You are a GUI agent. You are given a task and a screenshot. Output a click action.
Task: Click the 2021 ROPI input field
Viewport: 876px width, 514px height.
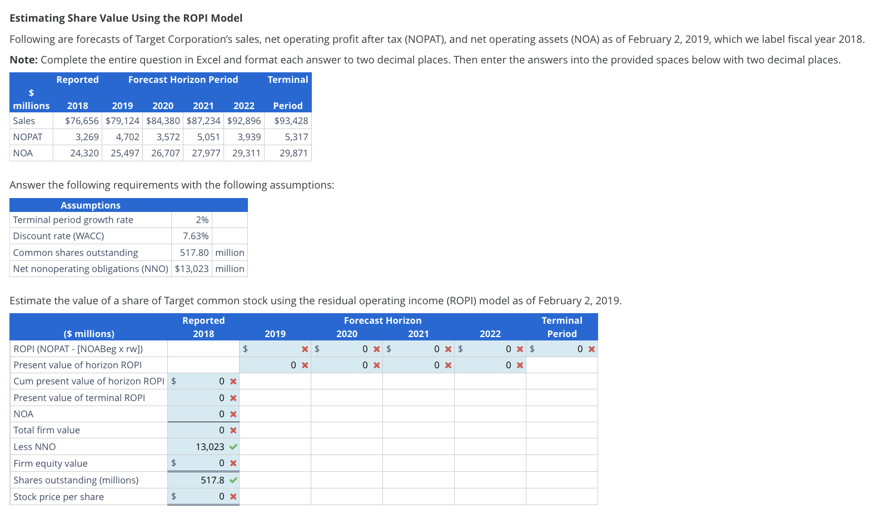click(419, 349)
